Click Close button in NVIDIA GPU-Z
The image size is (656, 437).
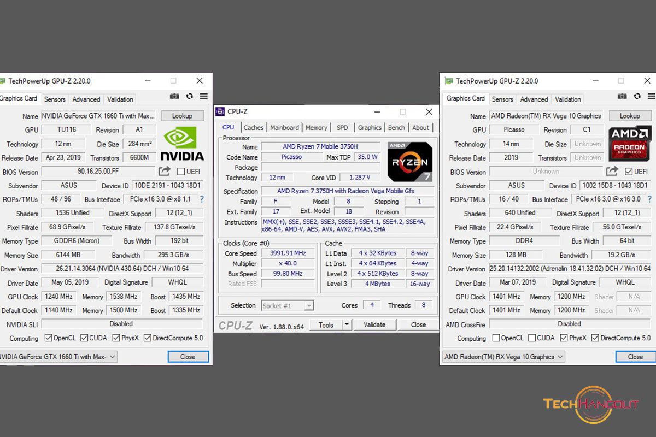click(188, 357)
